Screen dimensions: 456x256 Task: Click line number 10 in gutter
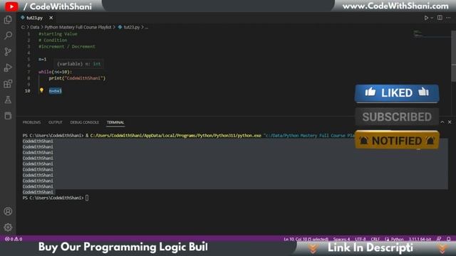coord(28,91)
